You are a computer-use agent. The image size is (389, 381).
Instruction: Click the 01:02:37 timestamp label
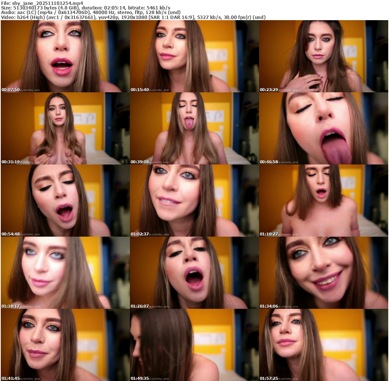tap(140, 234)
